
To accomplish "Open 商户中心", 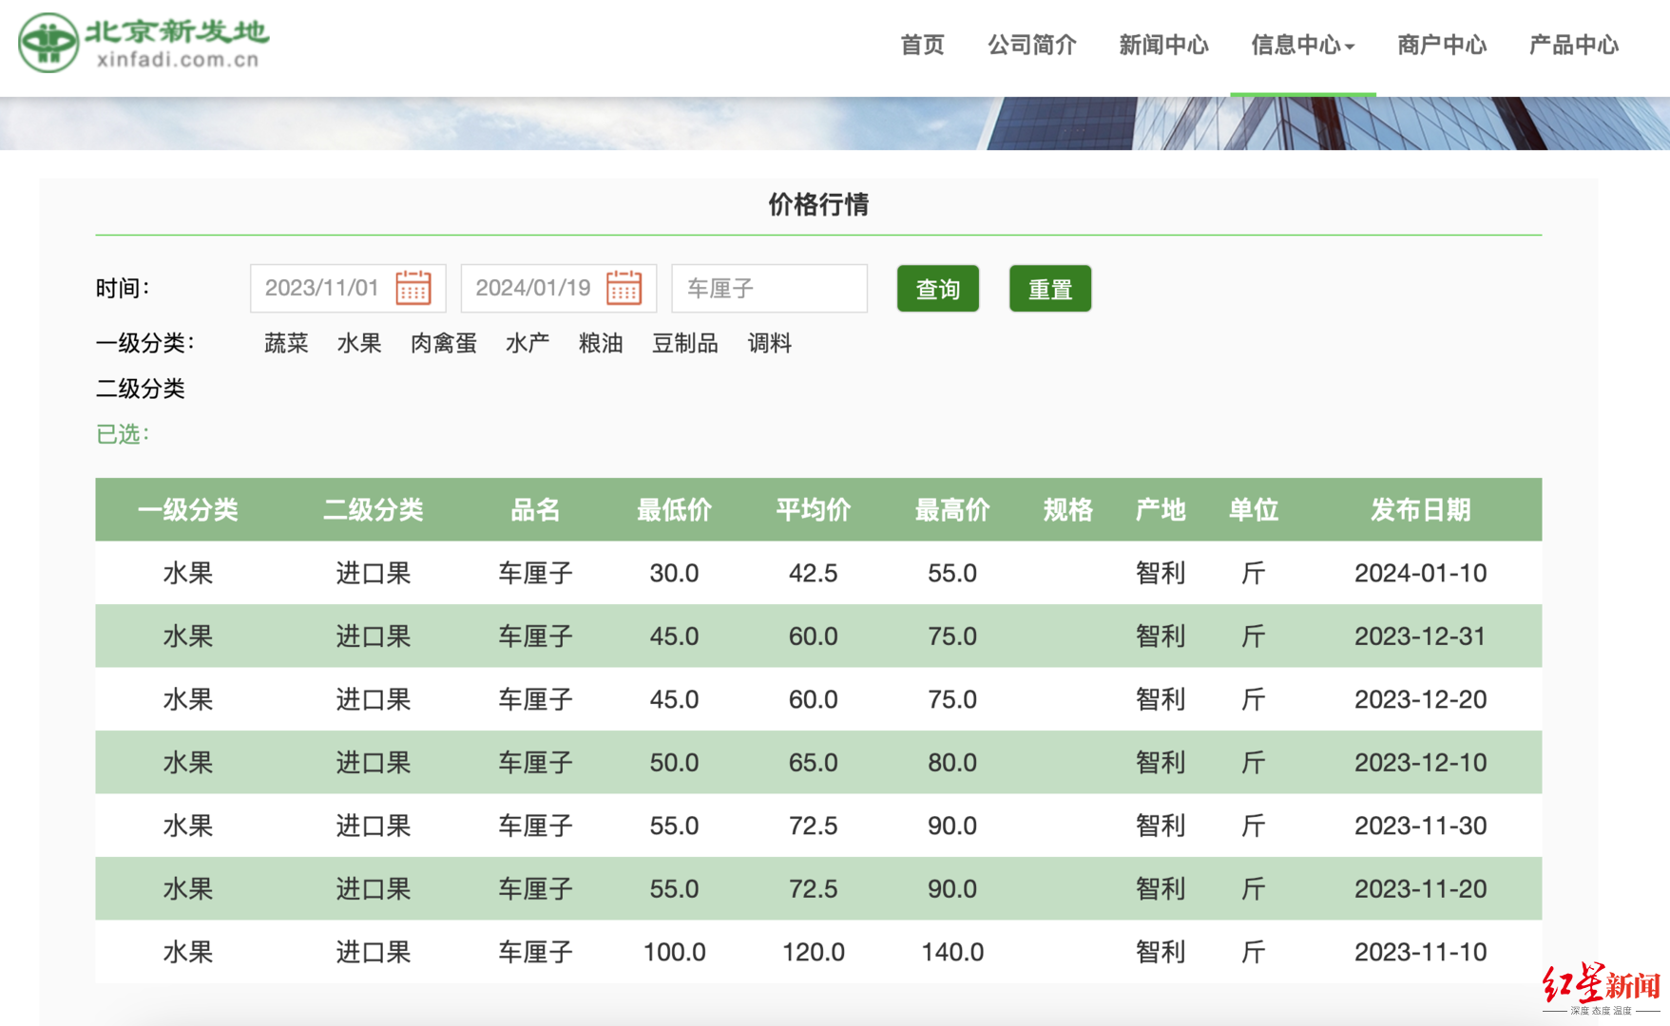I will pos(1441,45).
